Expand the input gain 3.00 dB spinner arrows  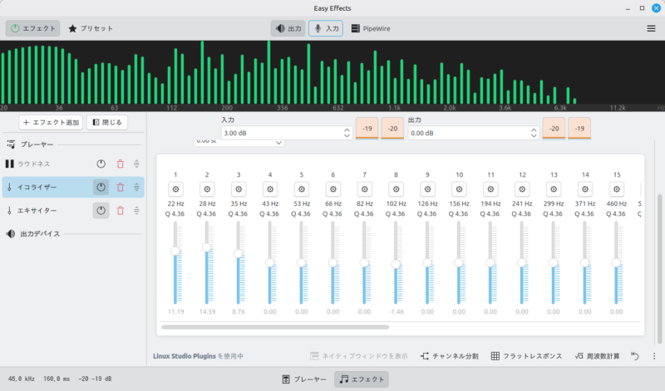346,133
